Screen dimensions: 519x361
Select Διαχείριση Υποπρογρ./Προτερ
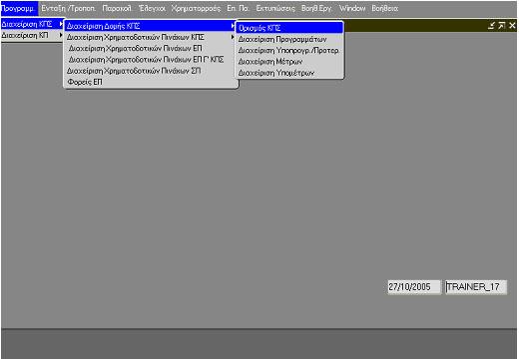coord(289,50)
